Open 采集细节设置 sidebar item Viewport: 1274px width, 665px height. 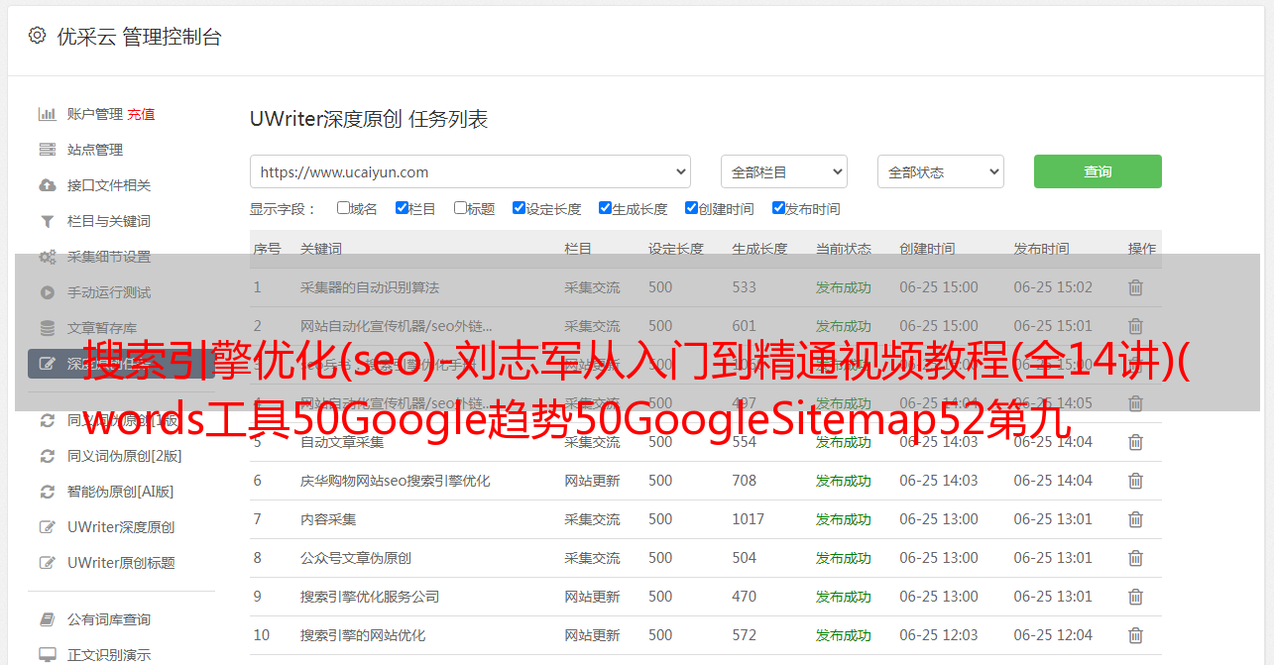pyautogui.click(x=109, y=257)
